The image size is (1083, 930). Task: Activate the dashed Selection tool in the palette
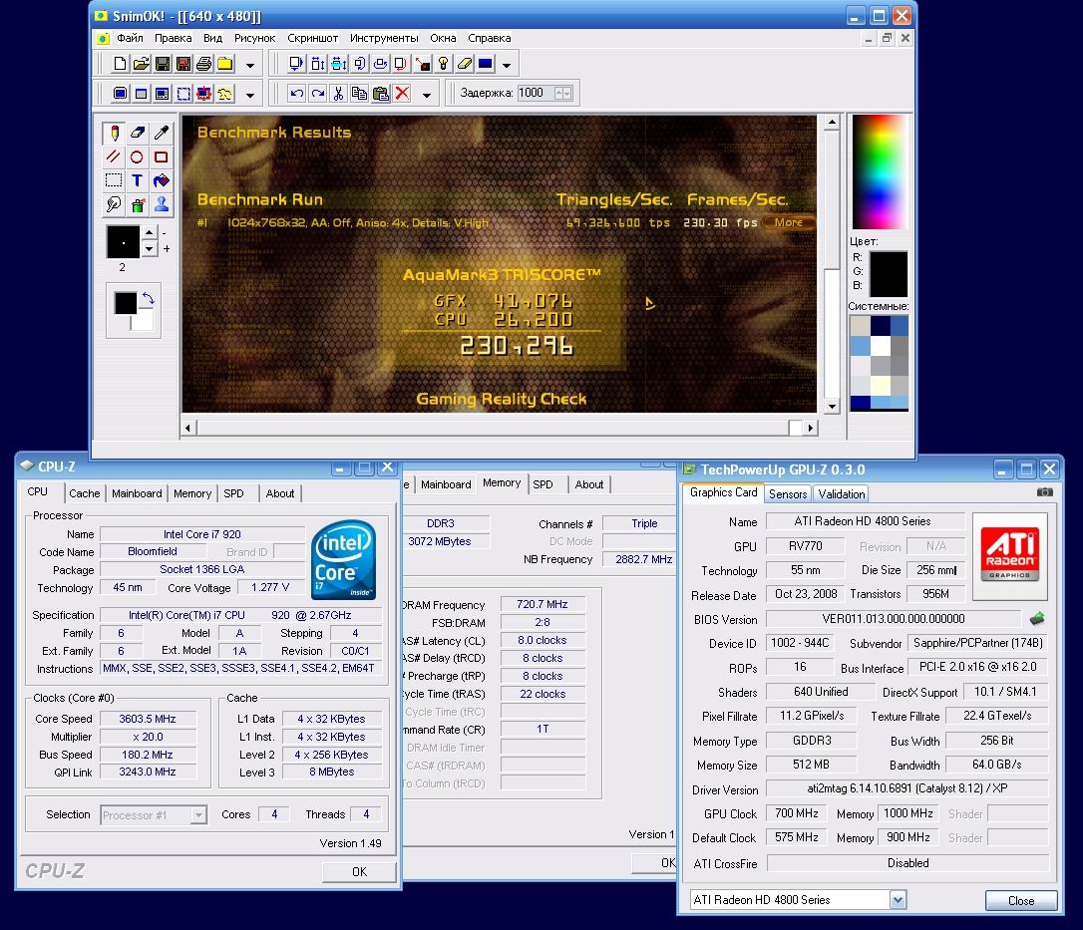(114, 180)
